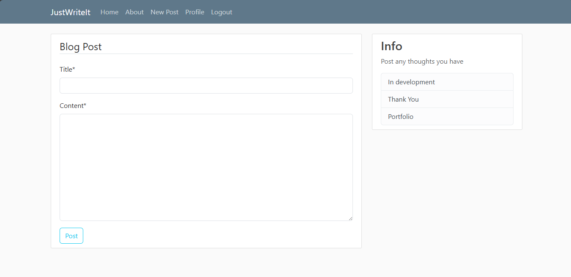The height and width of the screenshot is (277, 571).
Task: Click inside the Content text area
Action: click(x=206, y=167)
